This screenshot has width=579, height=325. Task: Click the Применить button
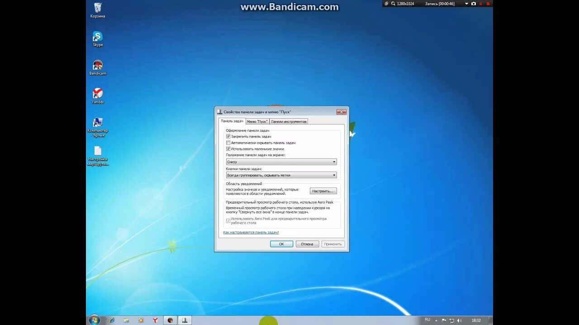pos(333,244)
